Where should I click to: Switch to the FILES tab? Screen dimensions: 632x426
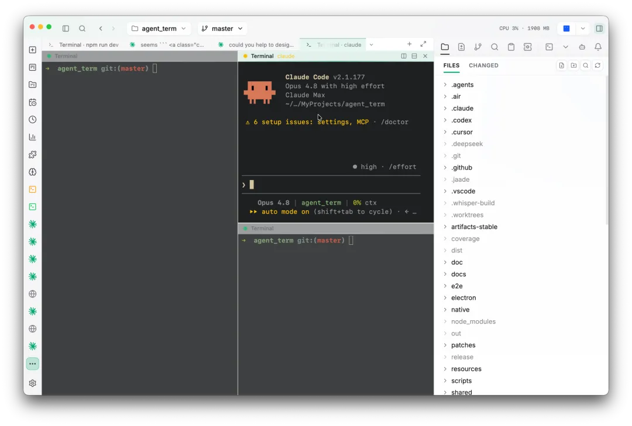[451, 65]
